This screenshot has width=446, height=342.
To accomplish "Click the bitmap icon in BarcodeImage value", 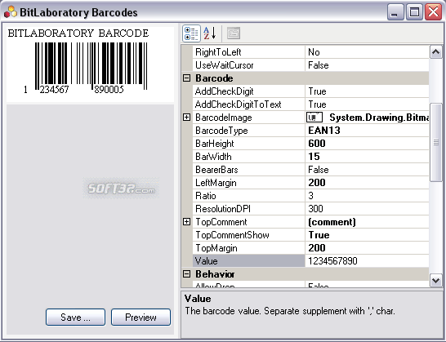I will pos(314,117).
